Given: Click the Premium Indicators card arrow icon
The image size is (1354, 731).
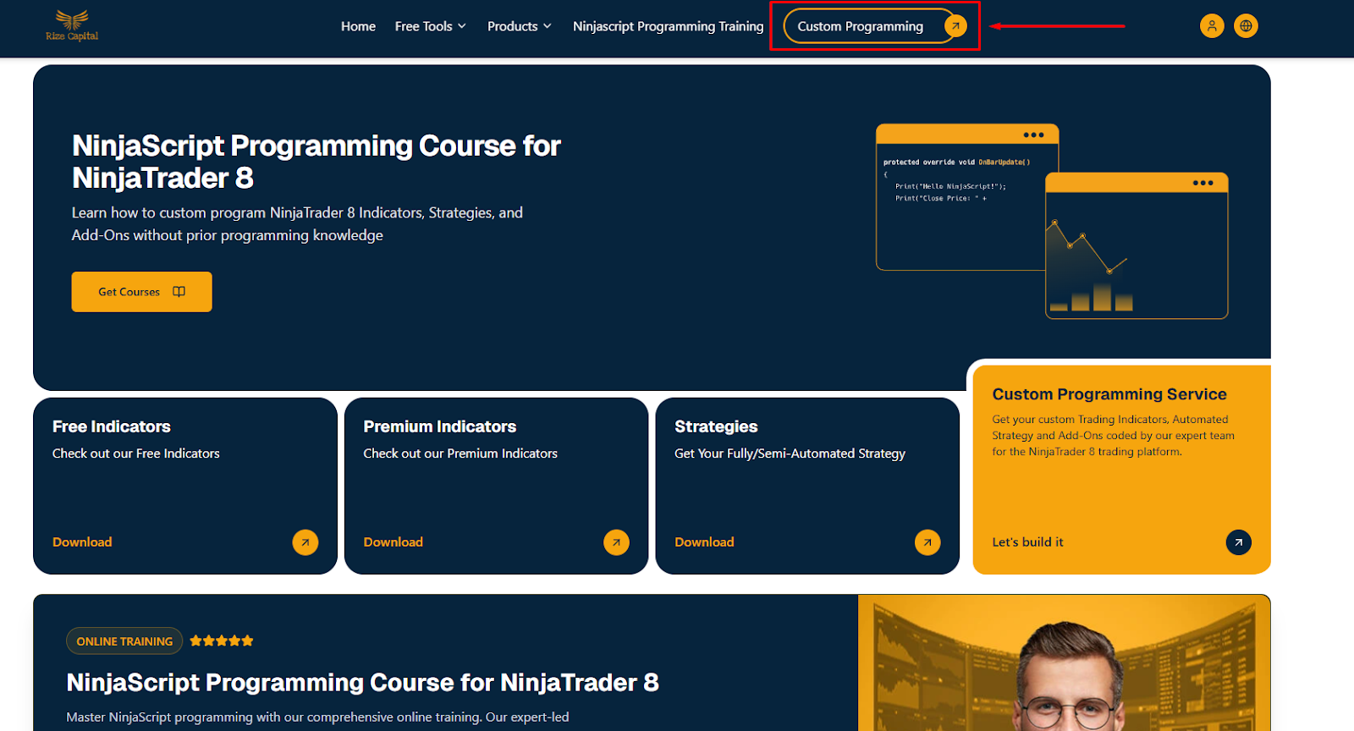Looking at the screenshot, I should 616,542.
